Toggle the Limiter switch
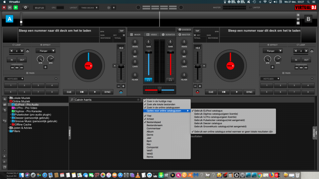Screen dimensions: 319x179 point(250,8)
